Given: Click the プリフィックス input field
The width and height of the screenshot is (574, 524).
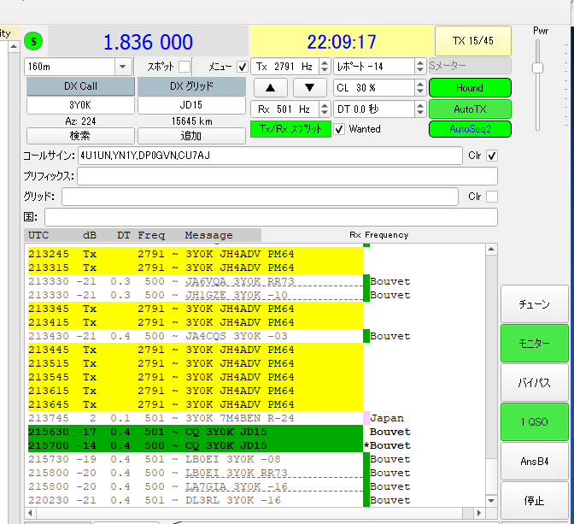Looking at the screenshot, I should (x=287, y=176).
